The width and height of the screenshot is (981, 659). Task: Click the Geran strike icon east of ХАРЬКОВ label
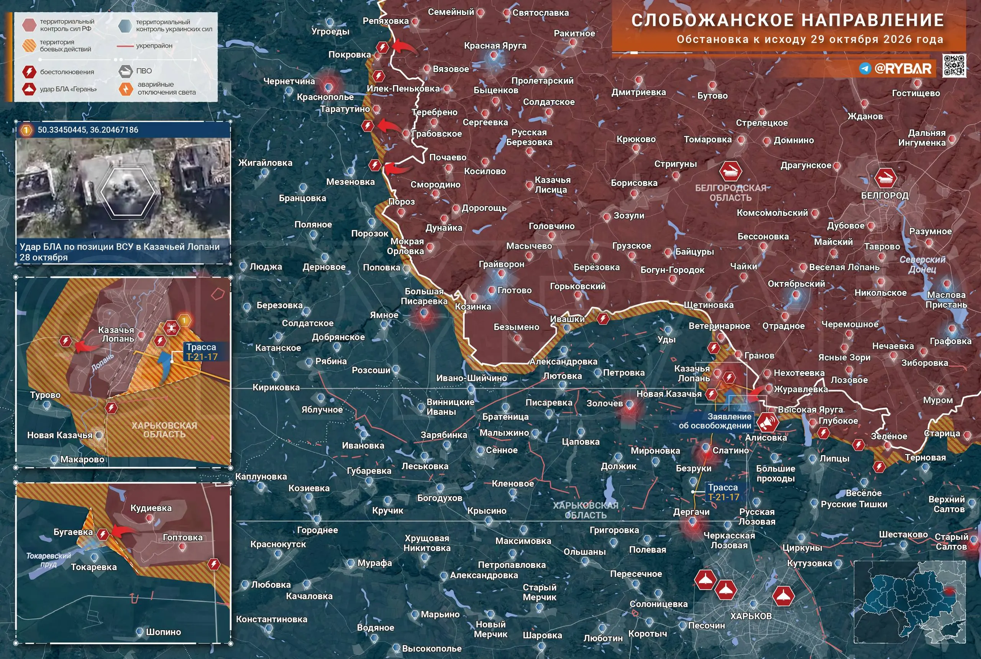point(784,596)
